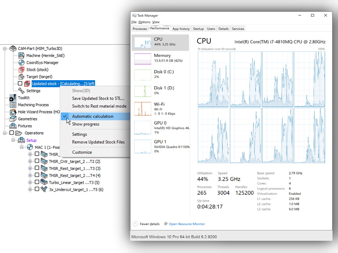
Task: Select the CoordSys Manager icon
Action: point(21,63)
